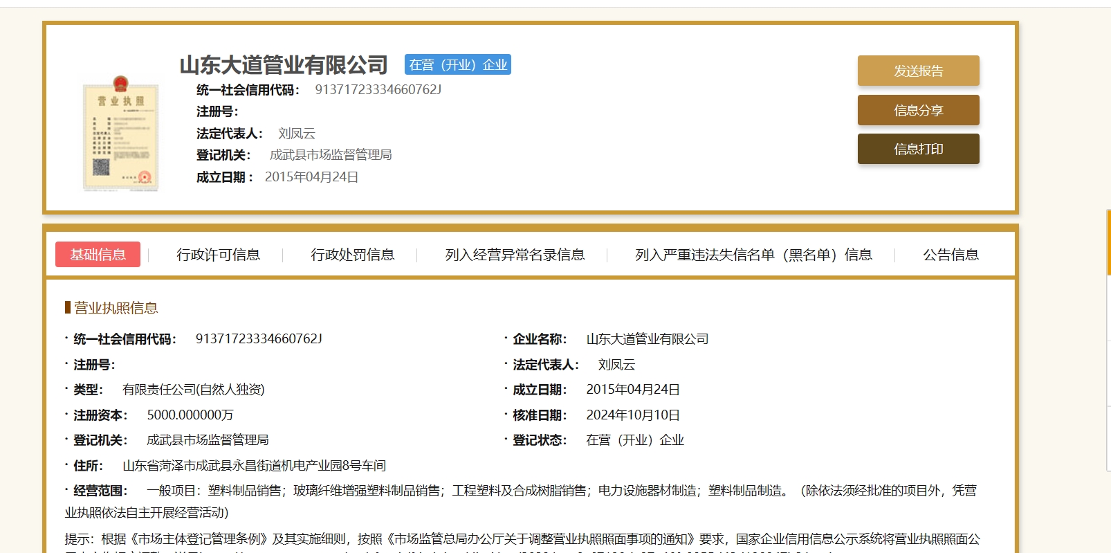Click the 发送报告 button
Viewport: 1111px width, 553px height.
[x=918, y=71]
